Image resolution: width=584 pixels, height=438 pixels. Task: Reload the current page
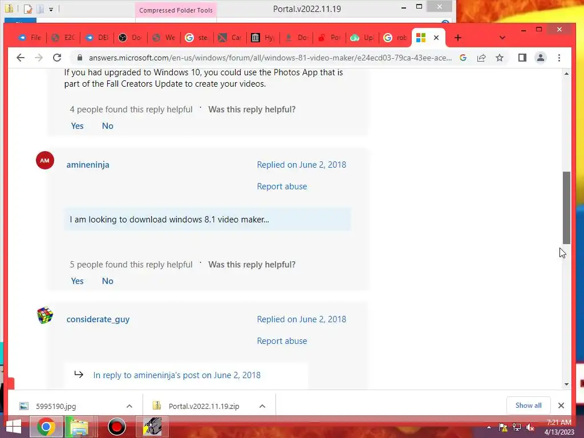click(x=57, y=58)
